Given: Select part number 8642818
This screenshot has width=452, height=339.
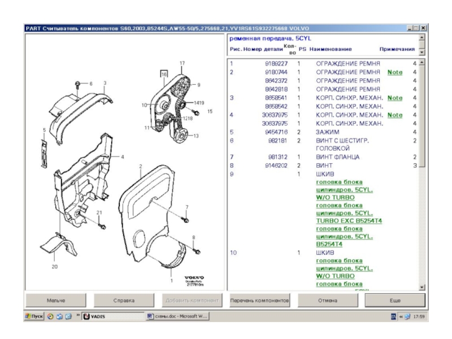Looking at the screenshot, I should (276, 89).
